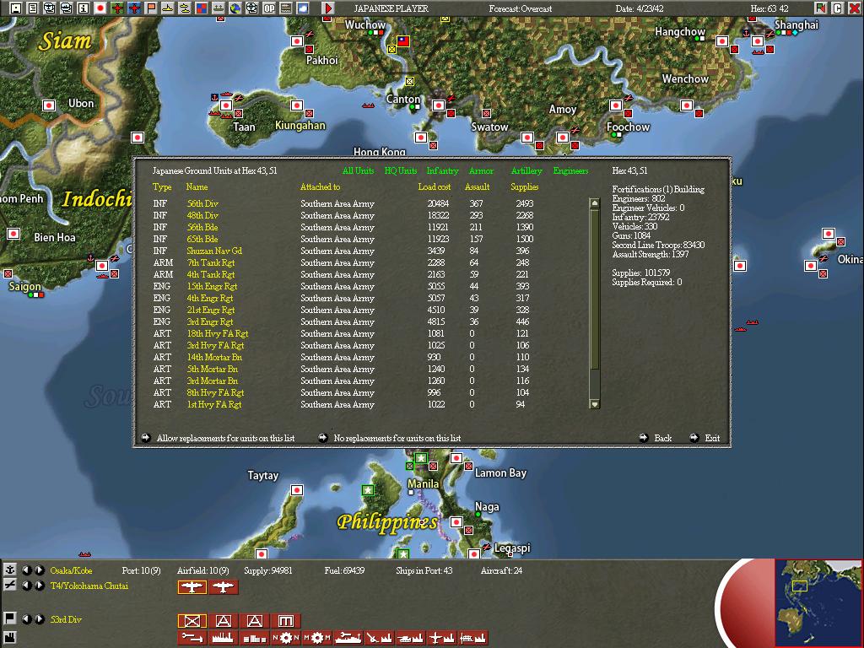Go to previous base with left arrow beside Osaka/Kobe
The image size is (864, 648).
(x=26, y=570)
